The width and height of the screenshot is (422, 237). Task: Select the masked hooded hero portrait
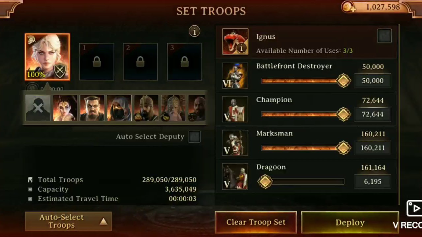[x=119, y=108]
